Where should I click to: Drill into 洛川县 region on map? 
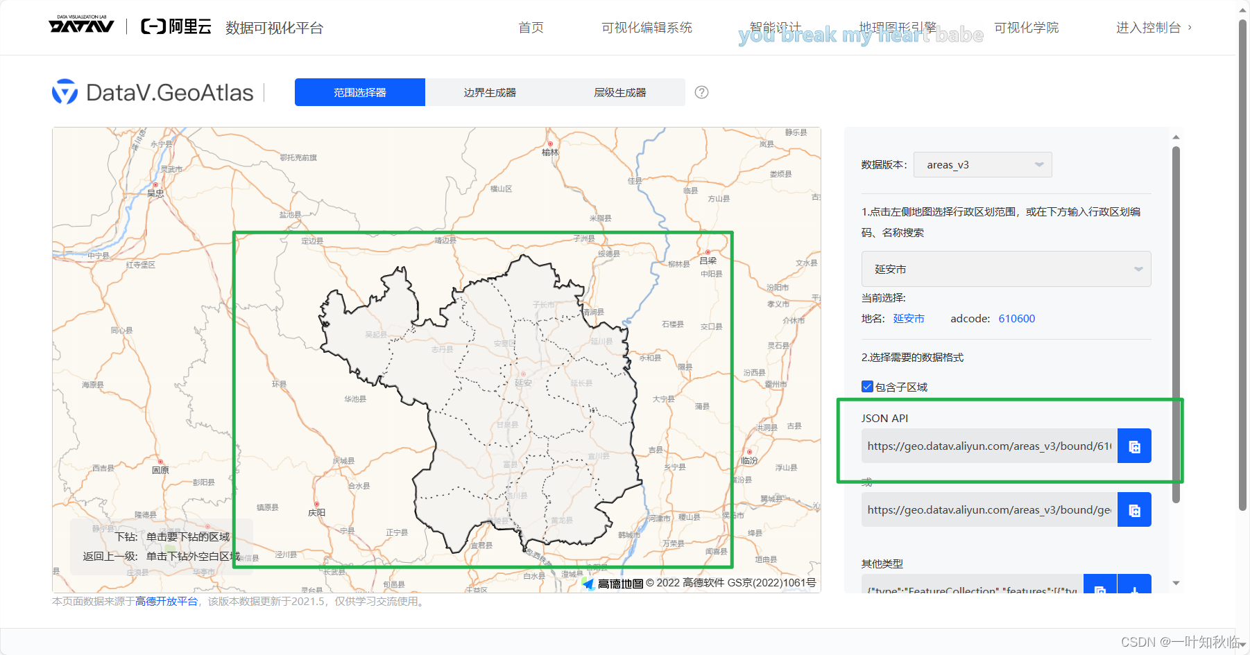coord(516,496)
